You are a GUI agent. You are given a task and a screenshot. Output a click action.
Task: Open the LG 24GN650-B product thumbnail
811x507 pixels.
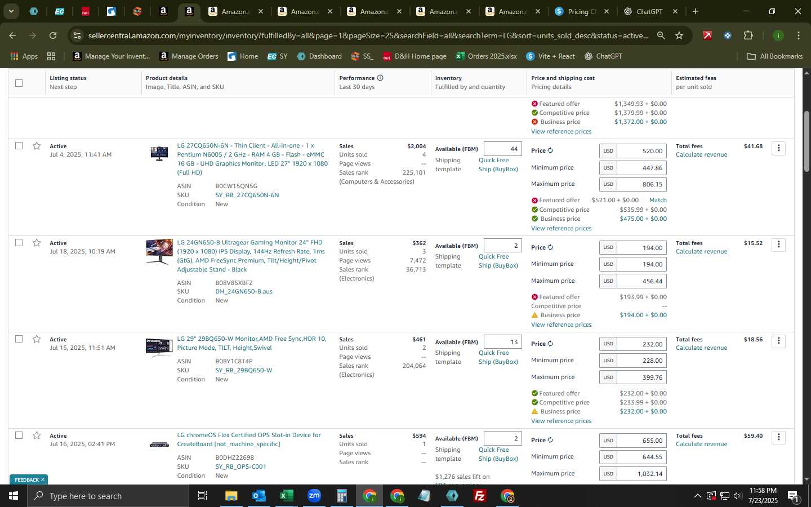click(x=159, y=252)
